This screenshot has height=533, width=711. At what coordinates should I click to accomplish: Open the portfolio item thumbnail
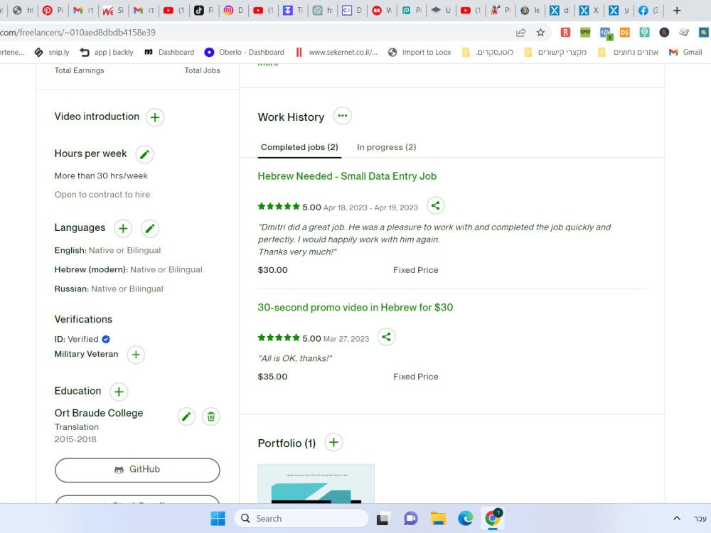pos(316,483)
